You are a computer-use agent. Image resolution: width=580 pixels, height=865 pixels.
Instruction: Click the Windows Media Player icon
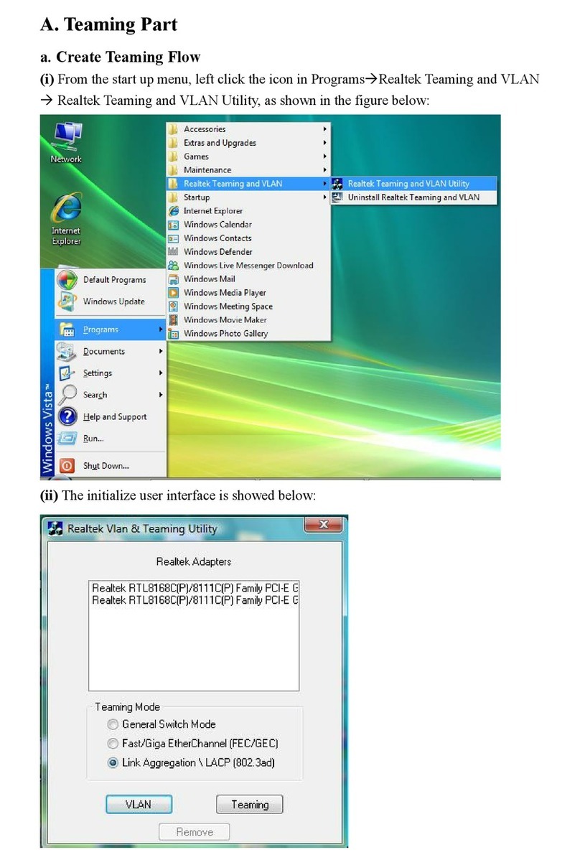(x=173, y=293)
